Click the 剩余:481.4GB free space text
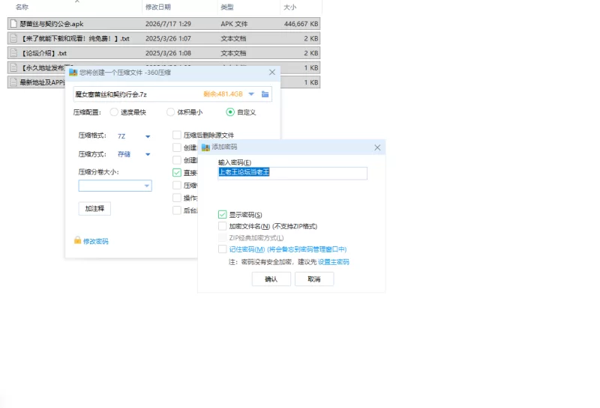Viewport: 600px width, 408px height. 223,94
